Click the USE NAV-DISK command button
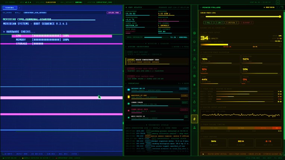This screenshot has width=285, height=160. [x=37, y=154]
